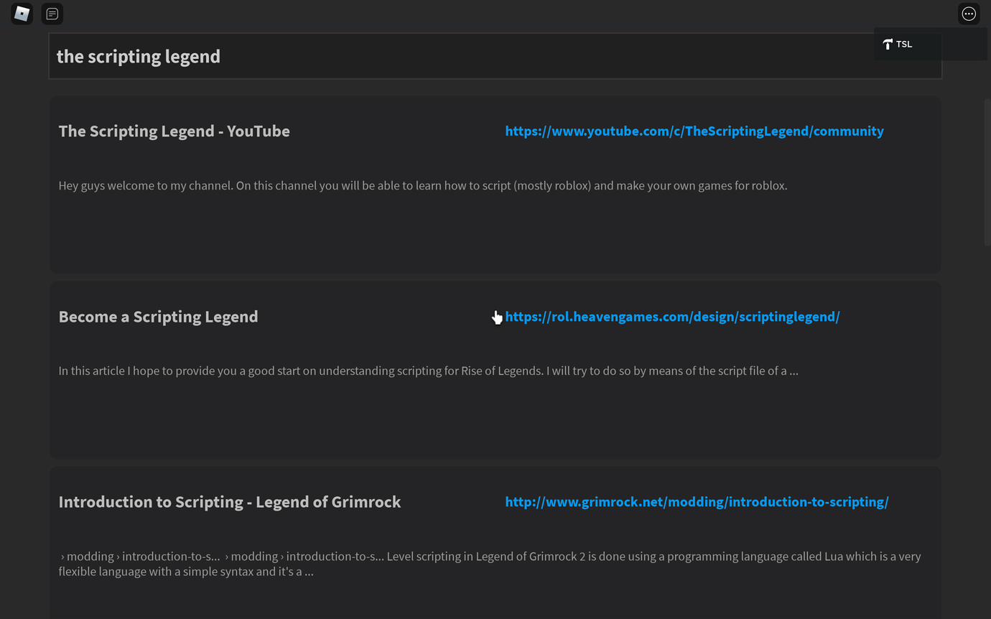Click the YouTube channel description text
The width and height of the screenshot is (991, 619).
(422, 185)
